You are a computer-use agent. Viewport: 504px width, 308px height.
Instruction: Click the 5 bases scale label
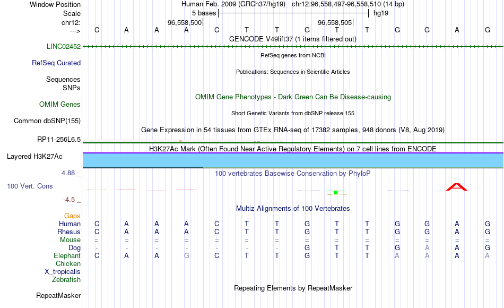click(x=204, y=13)
